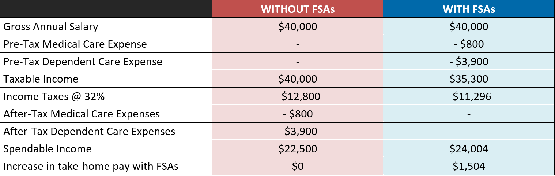Click the Pre-Tax Medical Care Expense label
555x176 pixels.
click(75, 44)
